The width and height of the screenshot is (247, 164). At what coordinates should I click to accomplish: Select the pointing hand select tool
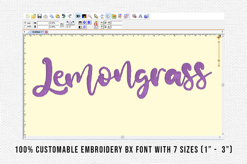pos(108,16)
